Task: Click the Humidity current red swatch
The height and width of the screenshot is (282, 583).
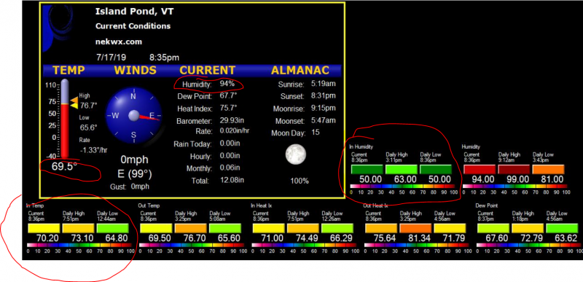Action: (x=480, y=170)
